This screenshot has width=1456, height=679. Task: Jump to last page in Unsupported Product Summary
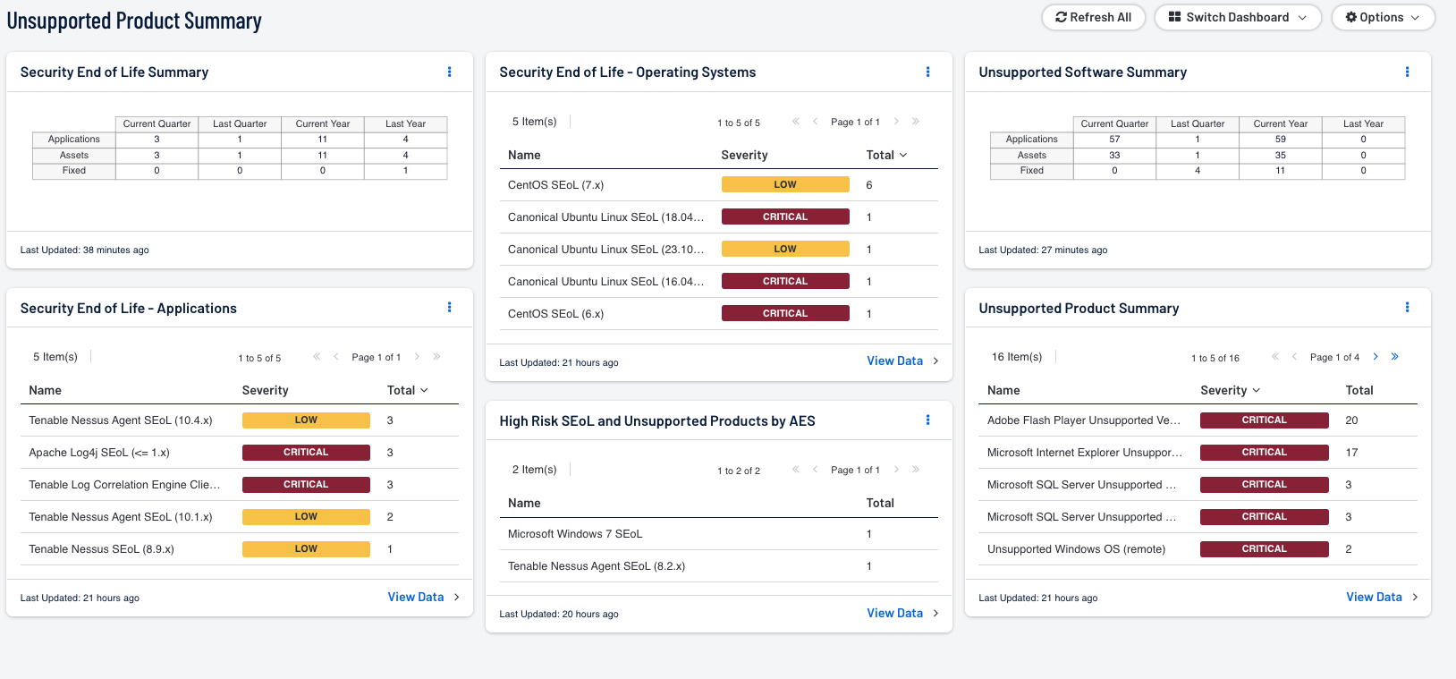(x=1394, y=357)
